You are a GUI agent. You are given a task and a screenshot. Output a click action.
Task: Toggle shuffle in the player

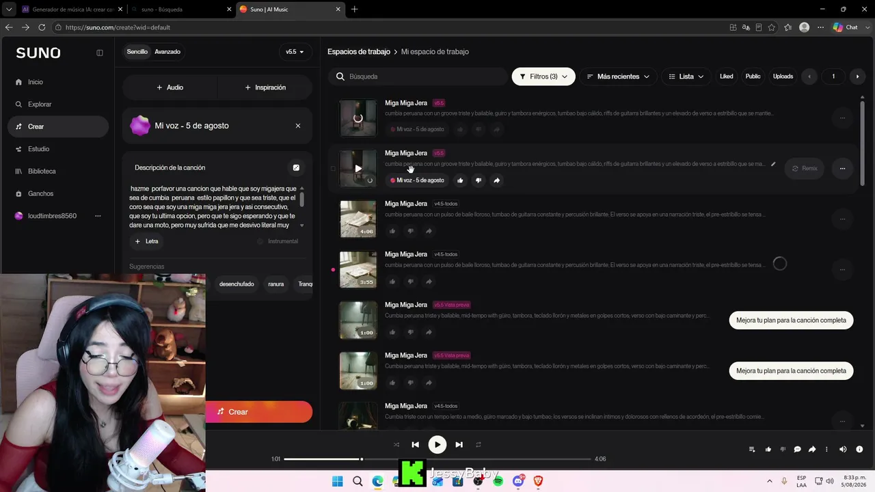396,445
